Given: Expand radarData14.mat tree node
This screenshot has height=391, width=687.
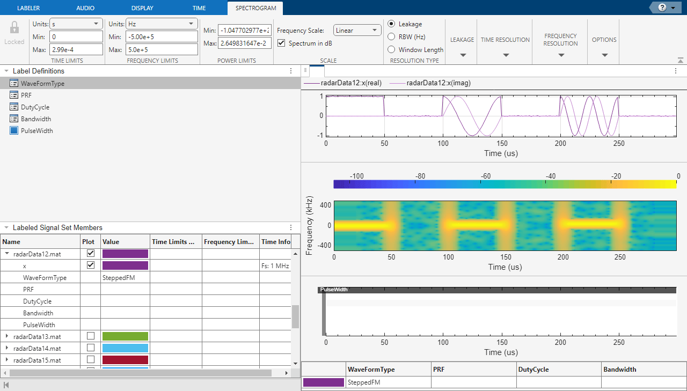Looking at the screenshot, I should pos(7,348).
